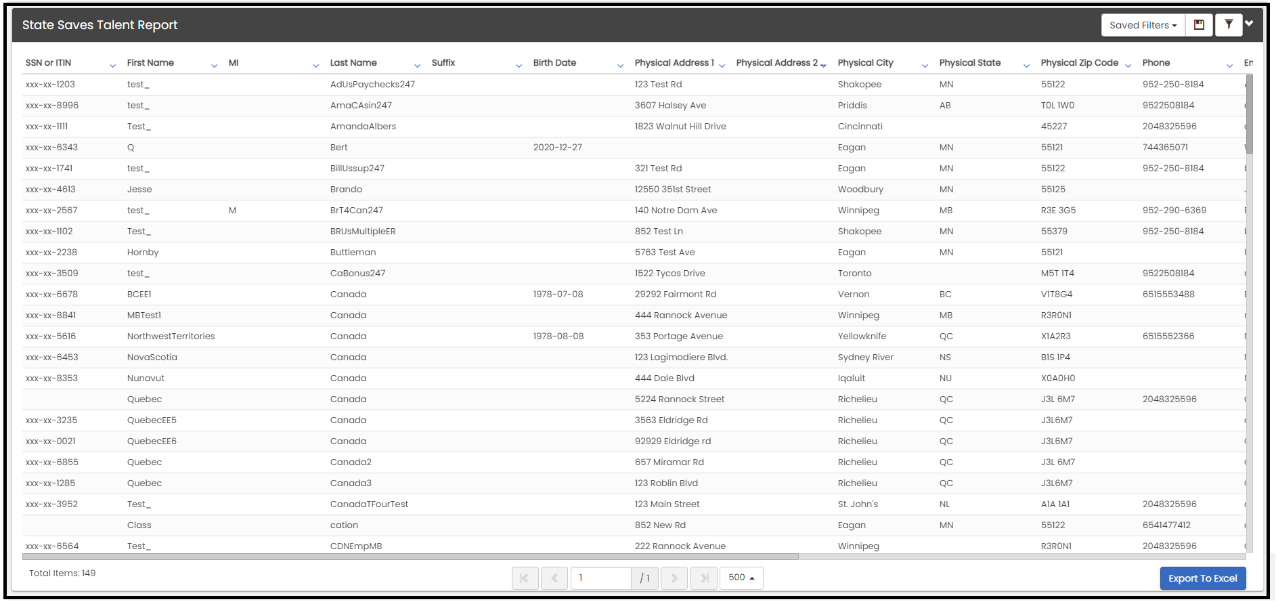This screenshot has width=1276, height=606.
Task: Open the Birth Date column chevron menu
Action: pos(620,66)
